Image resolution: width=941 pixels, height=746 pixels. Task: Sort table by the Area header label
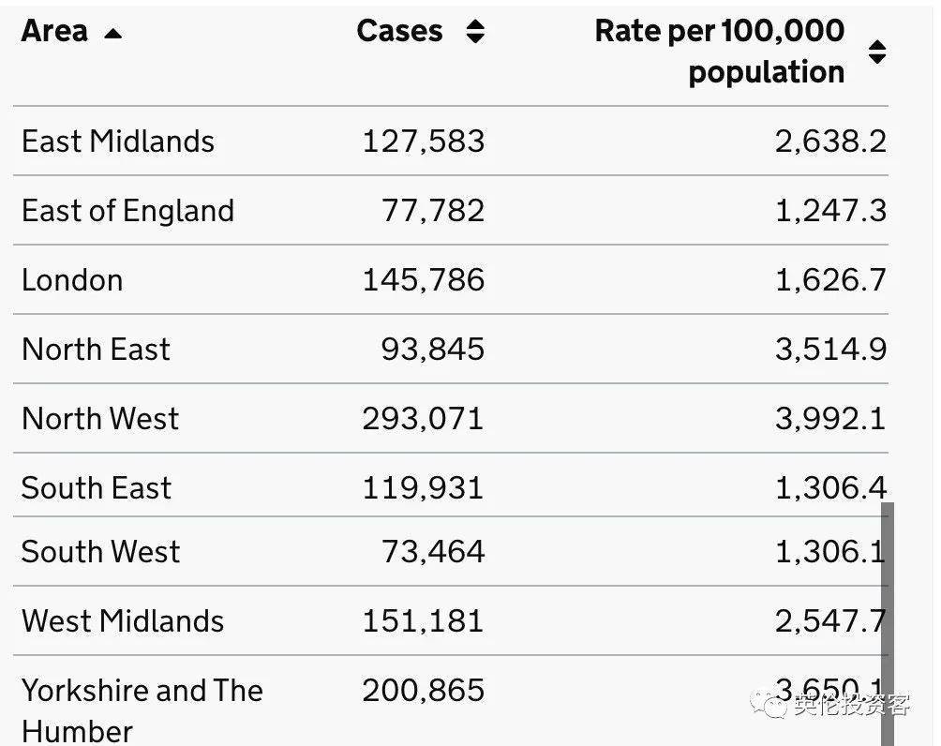click(54, 31)
